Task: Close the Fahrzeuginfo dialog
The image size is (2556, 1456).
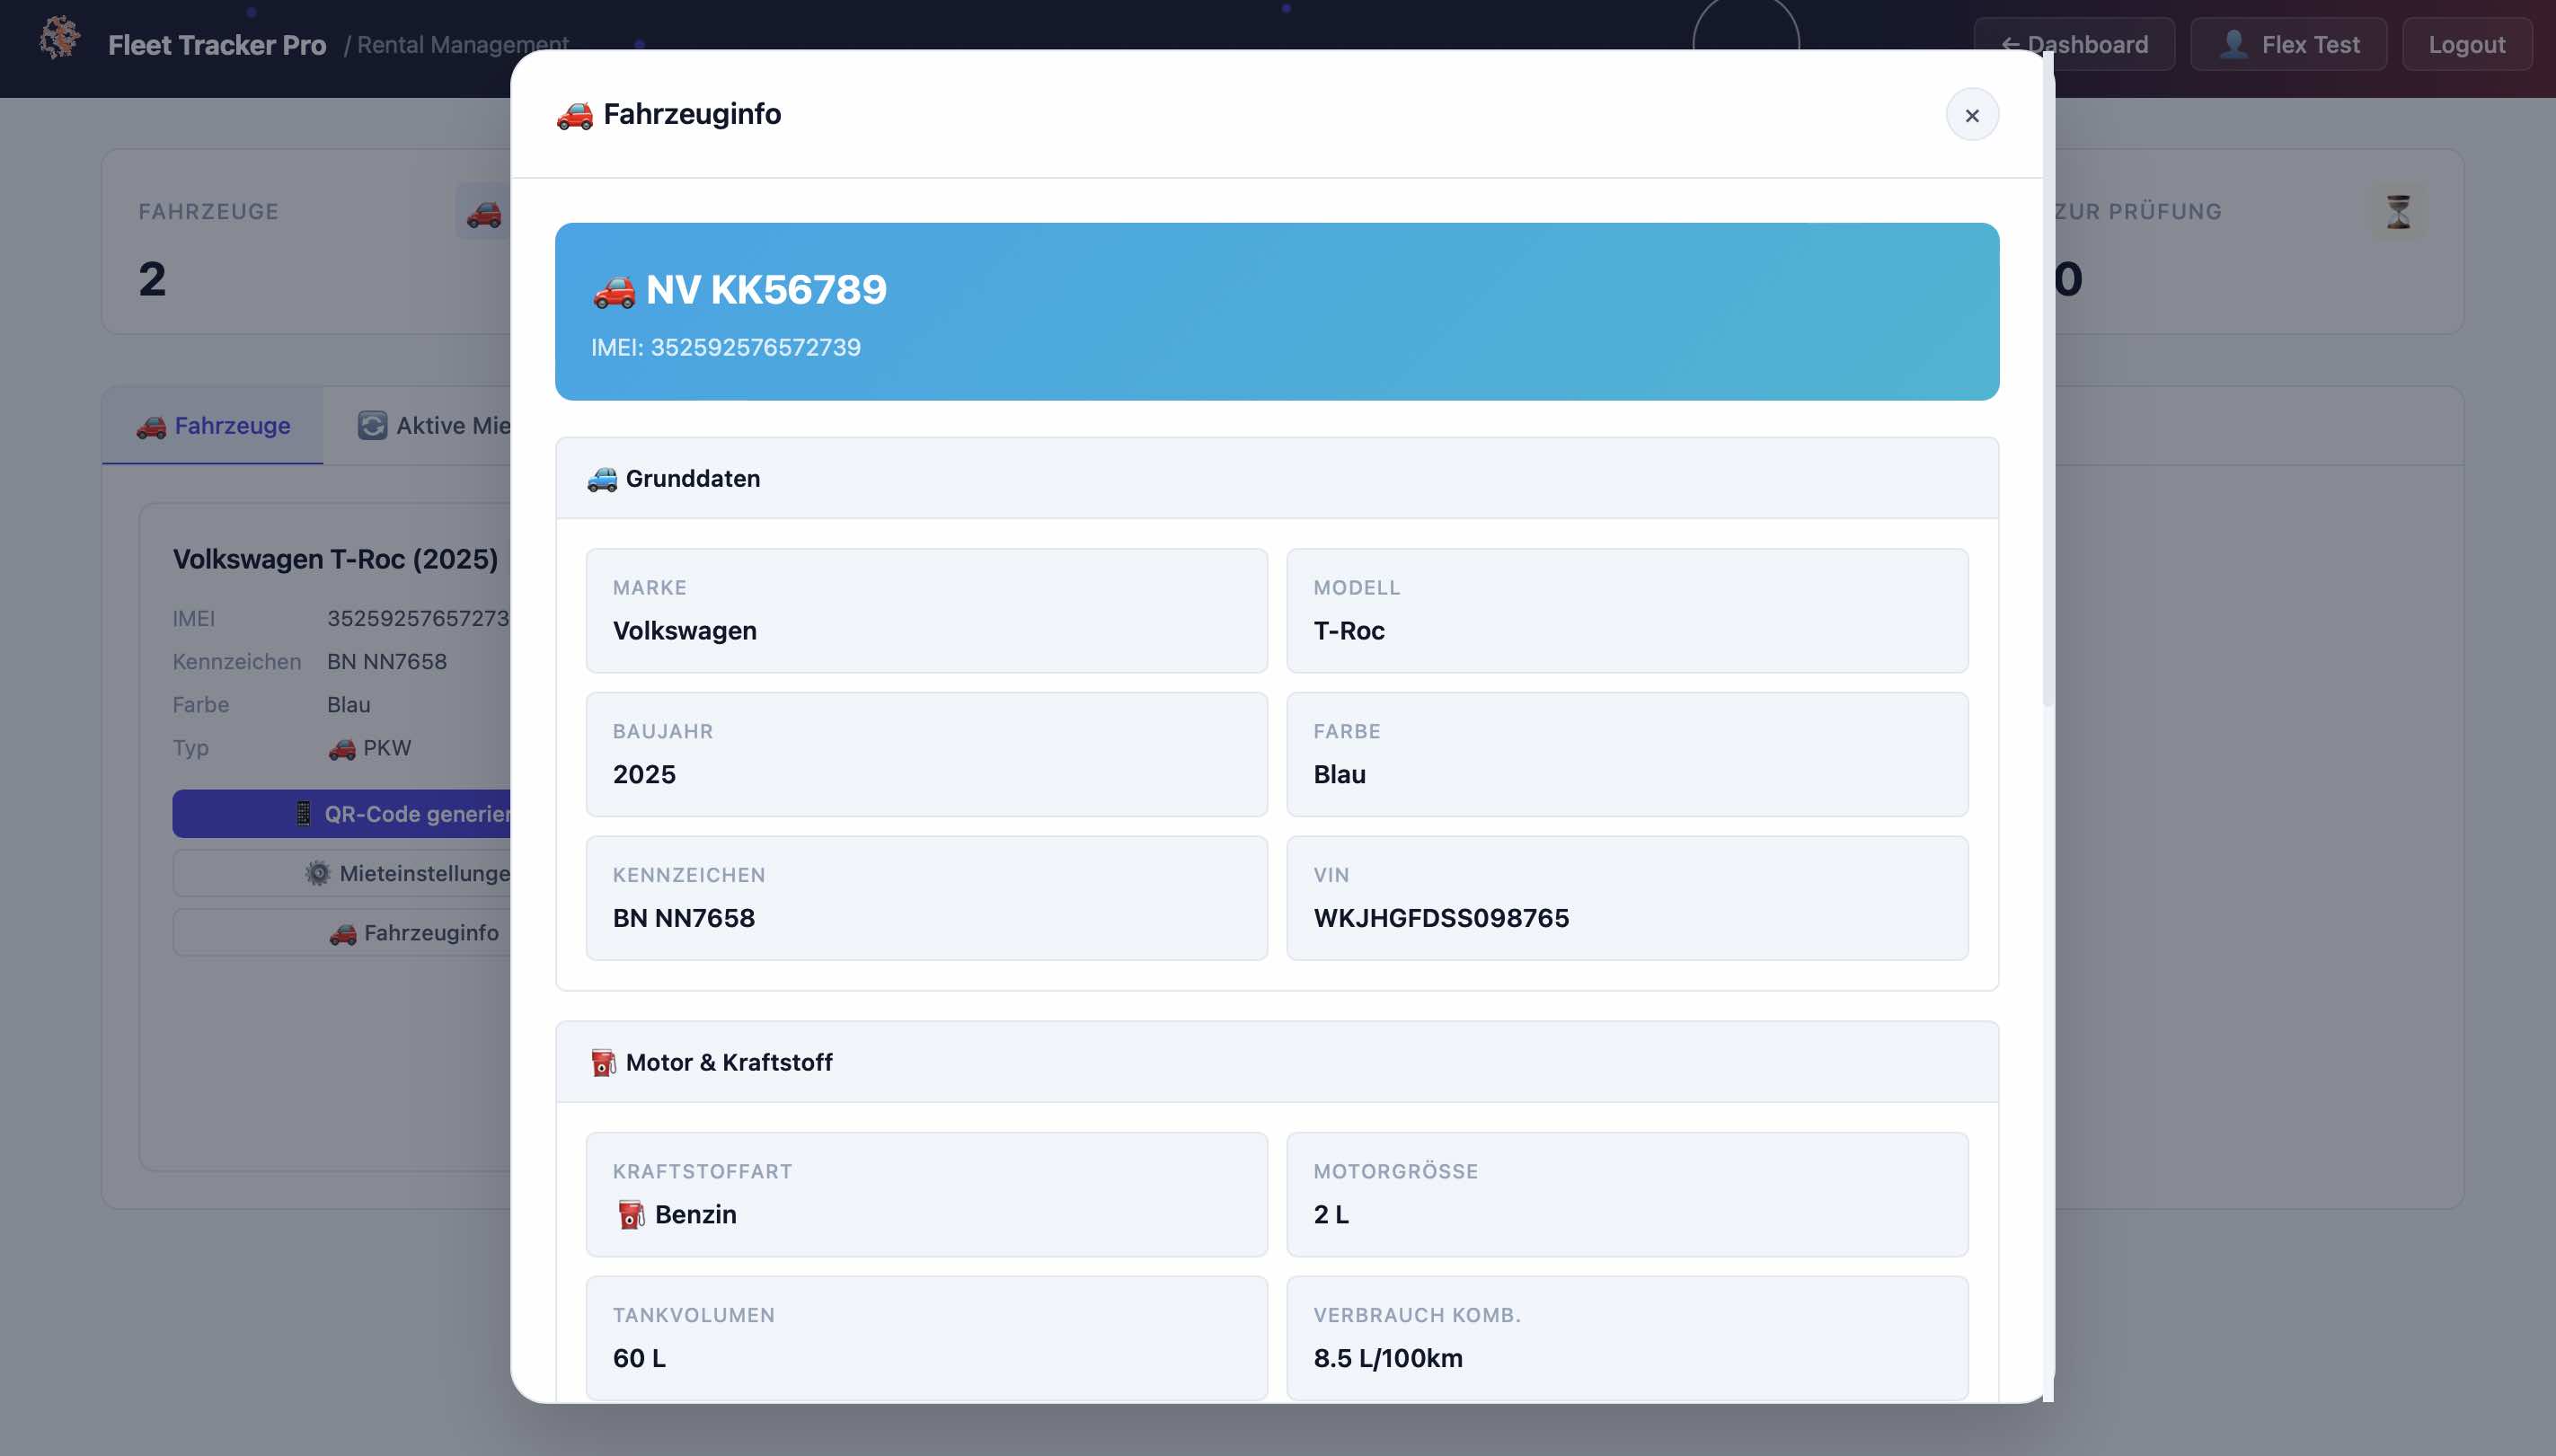Action: tap(1971, 115)
